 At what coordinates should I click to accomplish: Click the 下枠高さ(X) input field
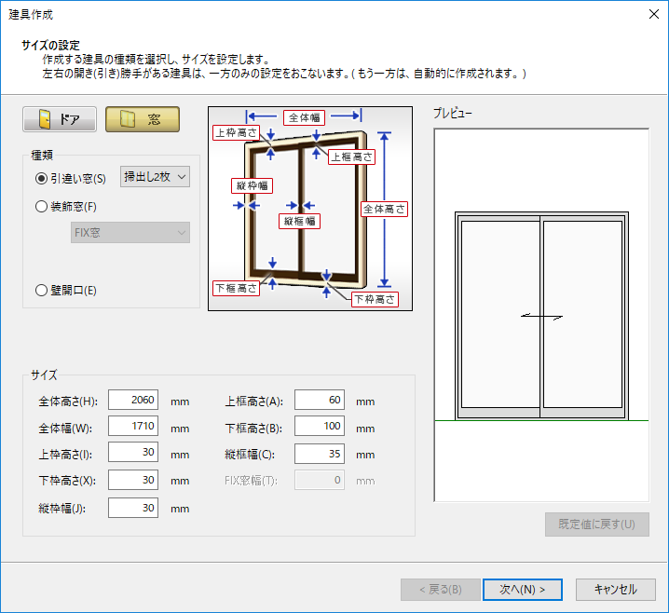(132, 480)
